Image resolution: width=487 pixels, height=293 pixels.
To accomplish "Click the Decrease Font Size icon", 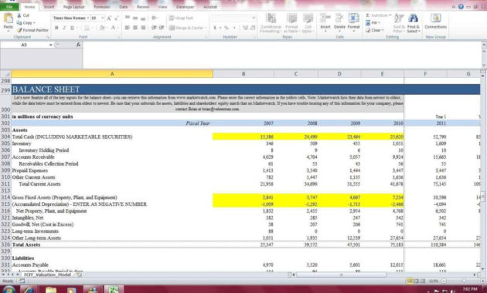I will [117, 19].
